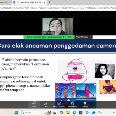Close the first browser tab
The height and width of the screenshot is (116, 116).
pos(10,2)
